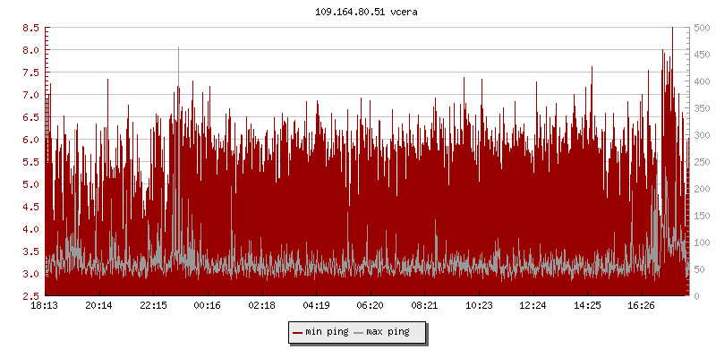Pick the 04:19 time tick label

pyautogui.click(x=317, y=306)
